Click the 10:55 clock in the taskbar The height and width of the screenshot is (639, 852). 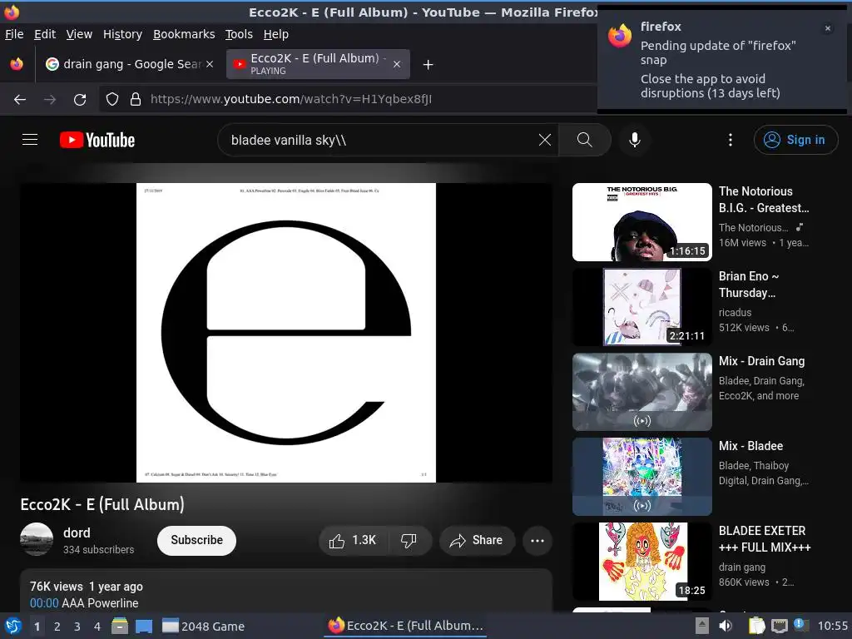click(832, 626)
